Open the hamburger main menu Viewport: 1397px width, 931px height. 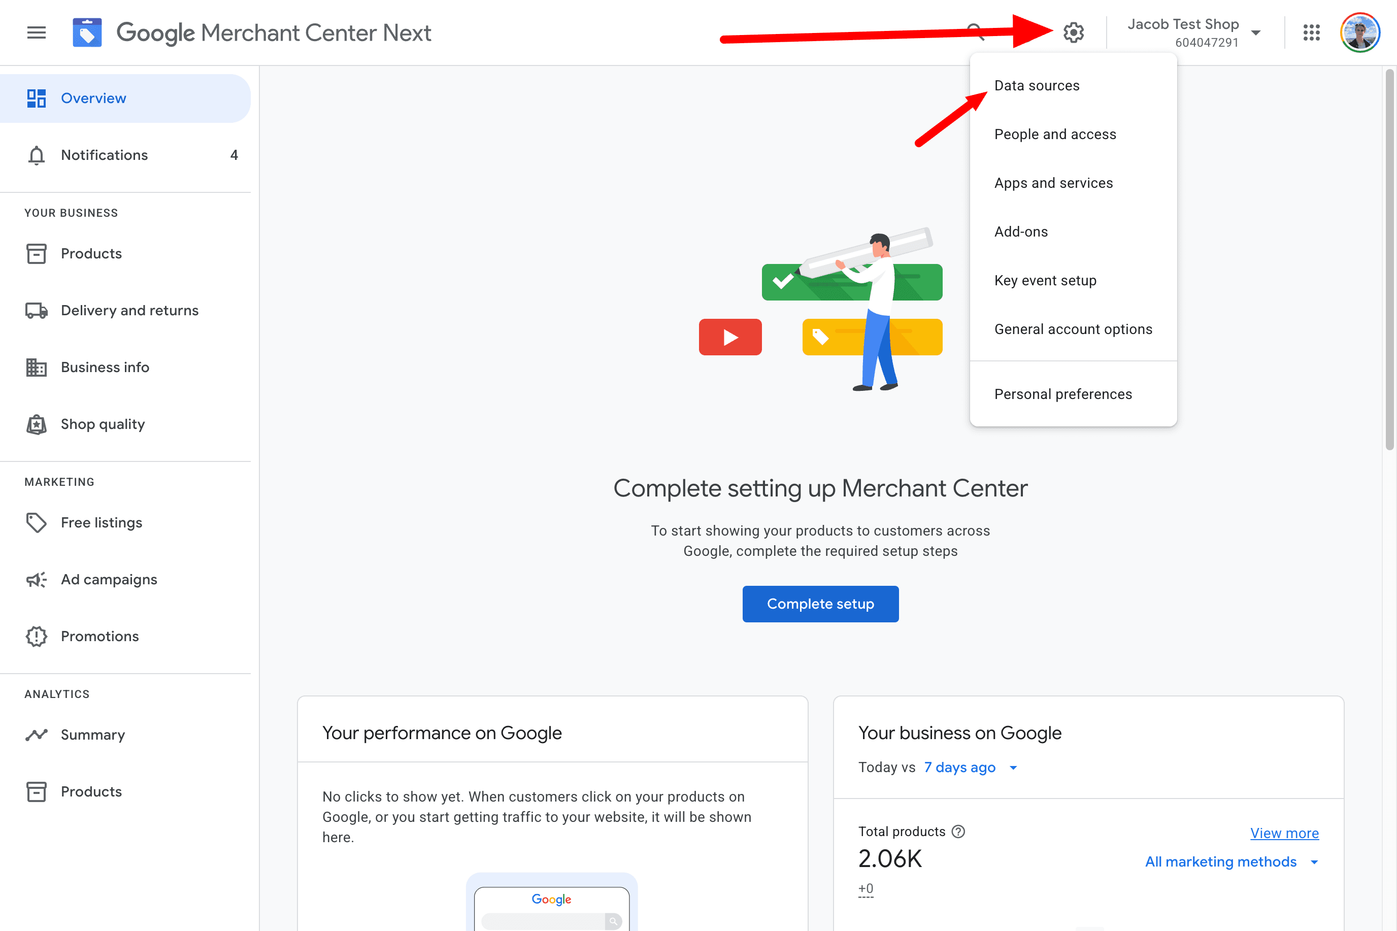[x=36, y=32]
